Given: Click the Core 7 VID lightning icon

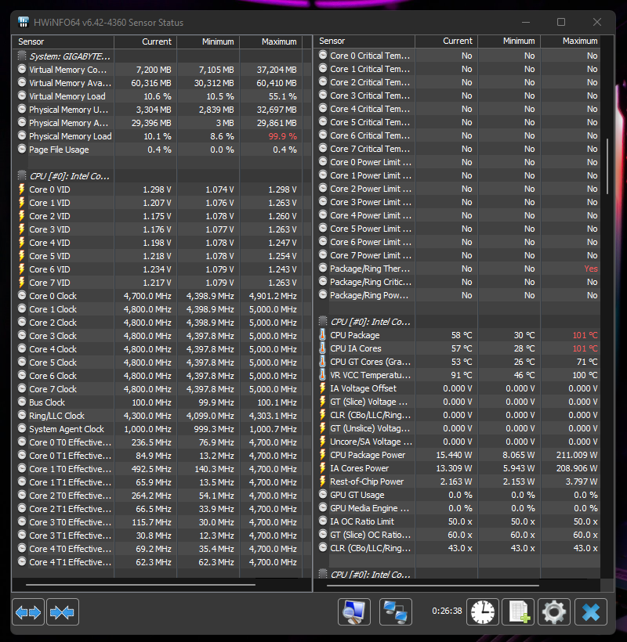Looking at the screenshot, I should (22, 283).
